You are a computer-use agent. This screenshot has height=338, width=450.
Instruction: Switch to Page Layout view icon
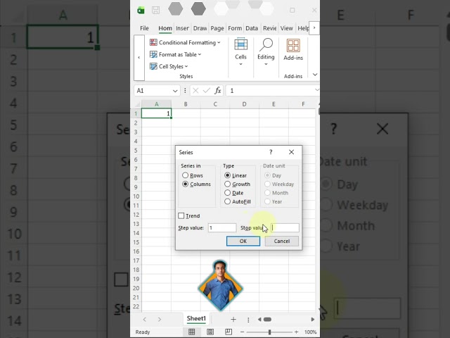[210, 332]
